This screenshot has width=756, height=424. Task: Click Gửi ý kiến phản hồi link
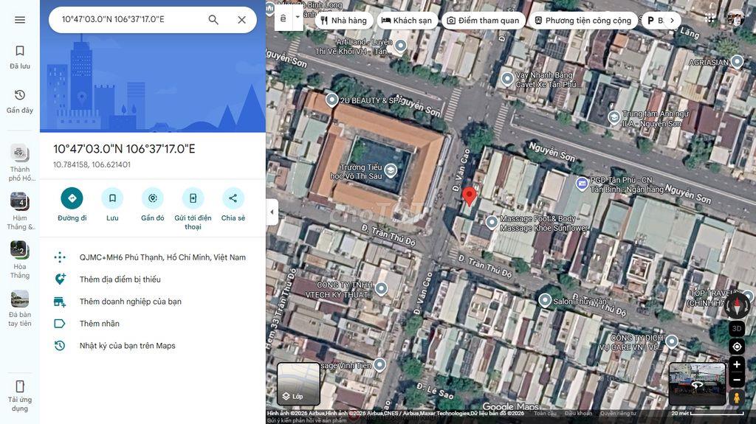point(306,420)
